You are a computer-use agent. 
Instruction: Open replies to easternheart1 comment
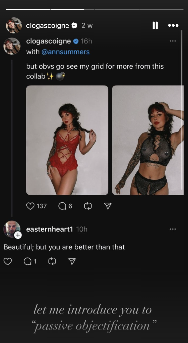[x=27, y=262]
